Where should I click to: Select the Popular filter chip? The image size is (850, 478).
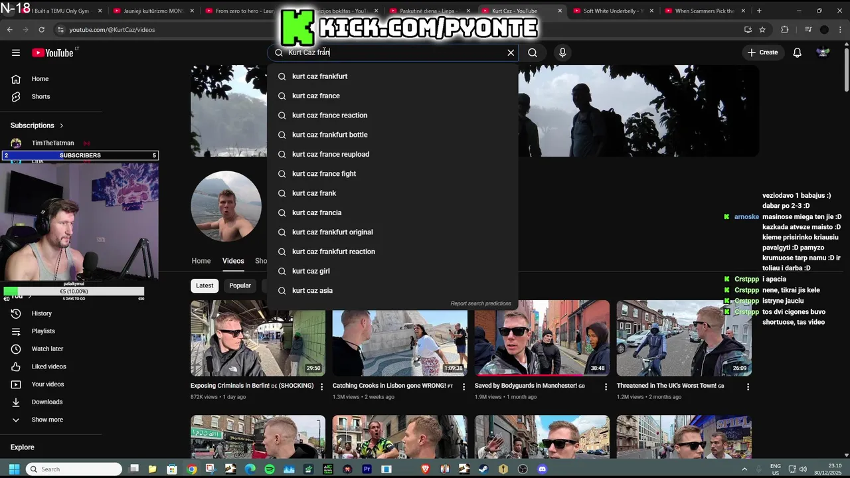(x=240, y=285)
